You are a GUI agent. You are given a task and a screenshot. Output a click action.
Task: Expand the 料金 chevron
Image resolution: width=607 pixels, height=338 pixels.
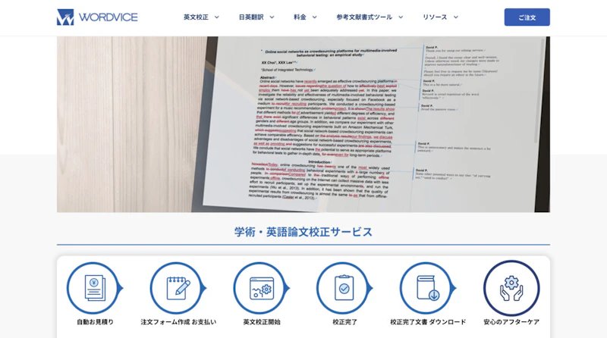[x=314, y=17]
